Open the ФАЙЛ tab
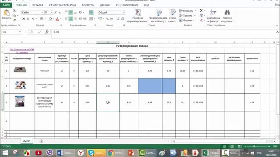 (6, 5)
